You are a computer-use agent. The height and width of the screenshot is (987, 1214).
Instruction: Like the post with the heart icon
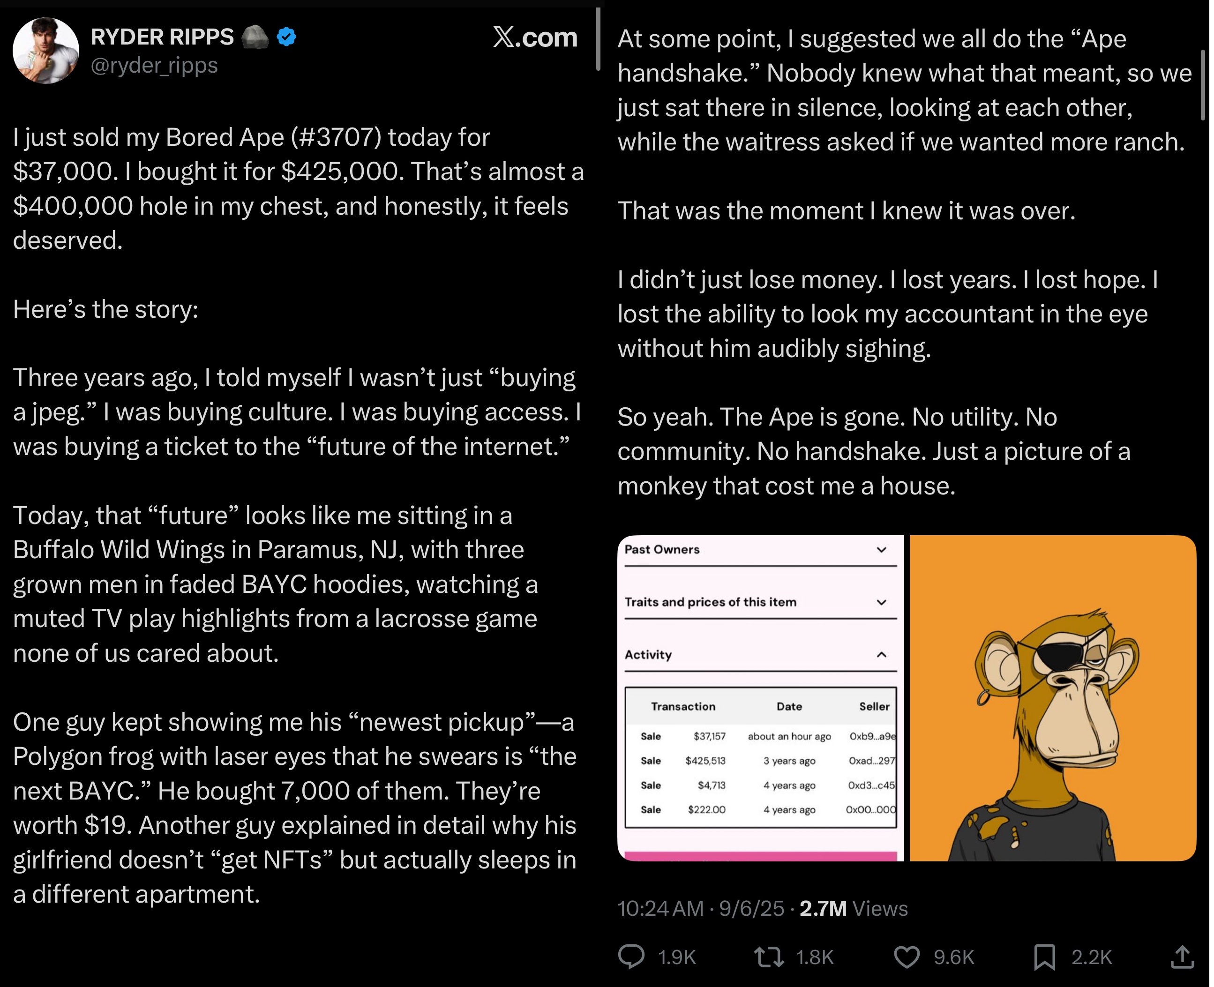tap(907, 957)
